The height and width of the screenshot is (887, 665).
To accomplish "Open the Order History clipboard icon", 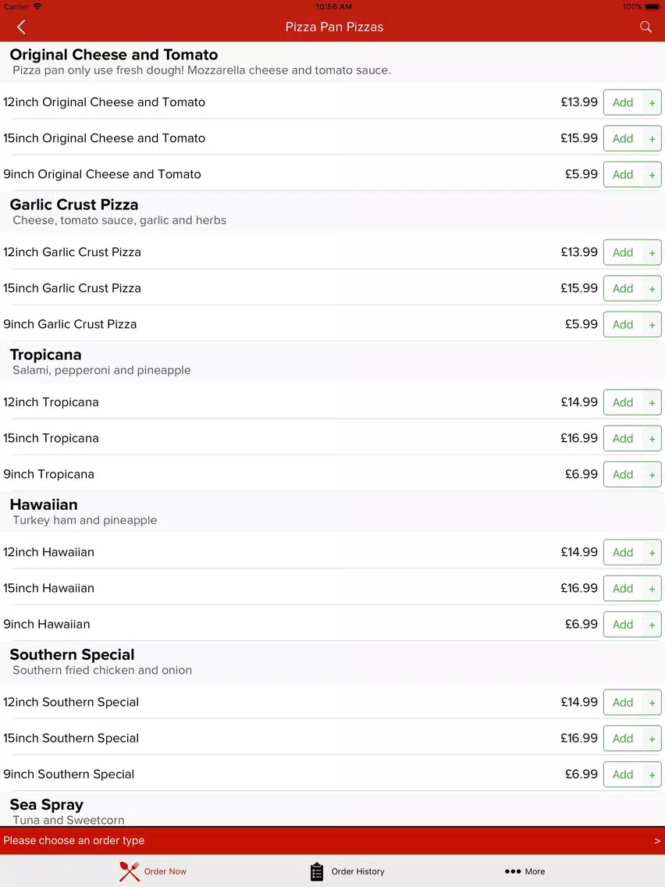I will click(x=317, y=871).
